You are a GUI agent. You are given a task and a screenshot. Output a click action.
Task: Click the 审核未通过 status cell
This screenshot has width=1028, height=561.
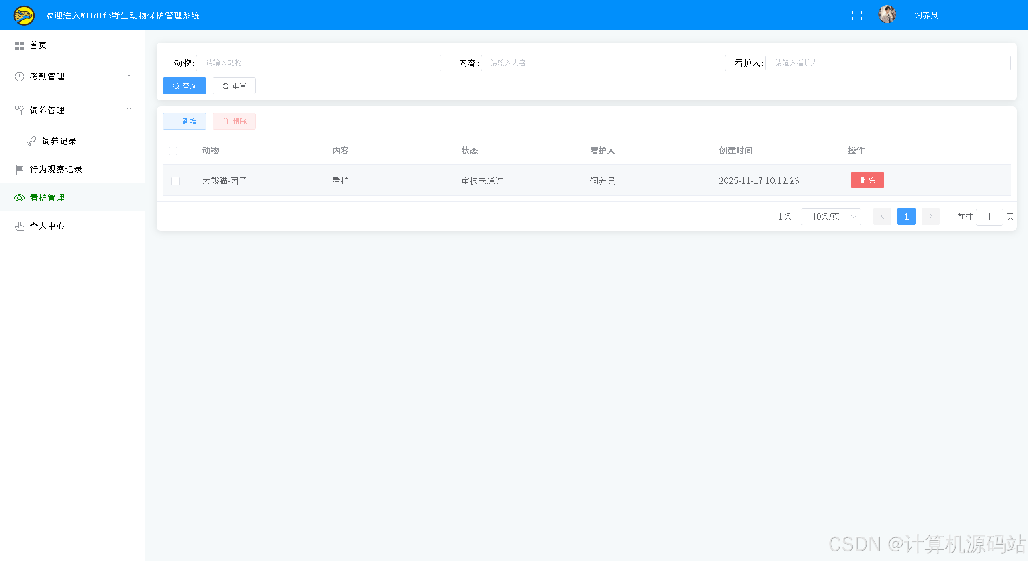pos(482,181)
